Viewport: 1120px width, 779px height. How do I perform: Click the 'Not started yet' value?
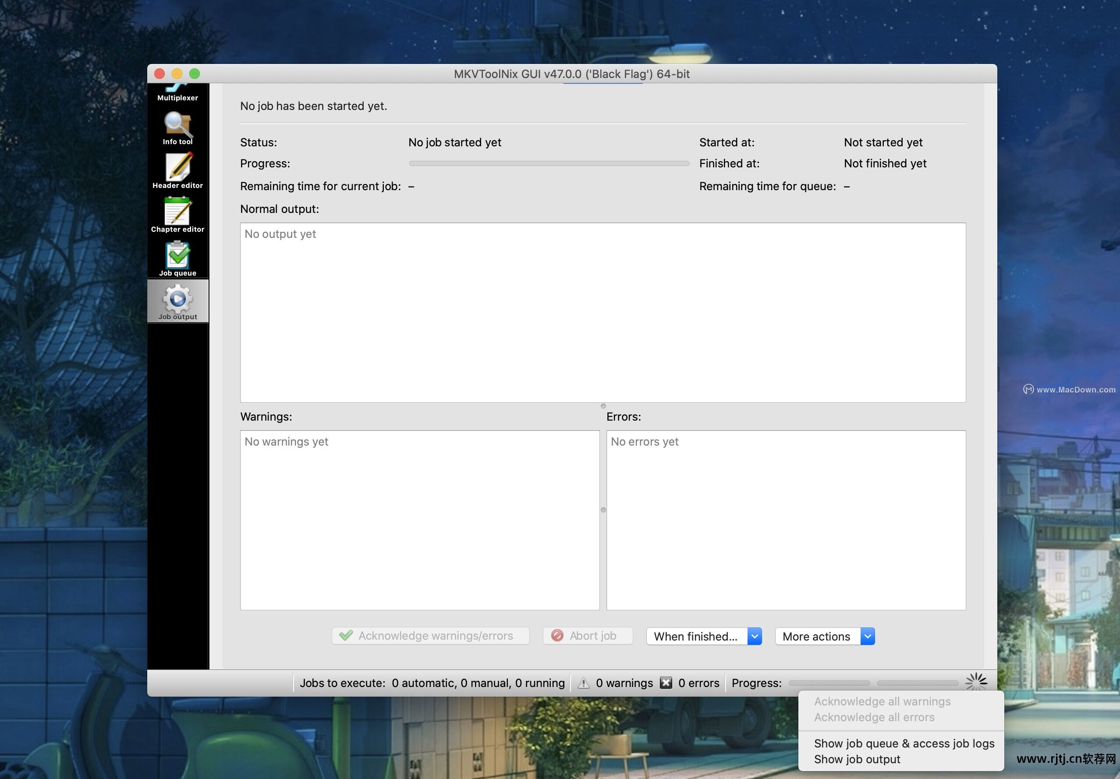click(x=883, y=142)
